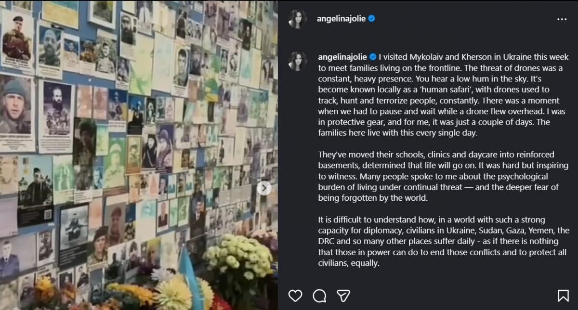Save the post with the bookmark icon
Viewport: 578px width, 310px height.
[x=563, y=295]
